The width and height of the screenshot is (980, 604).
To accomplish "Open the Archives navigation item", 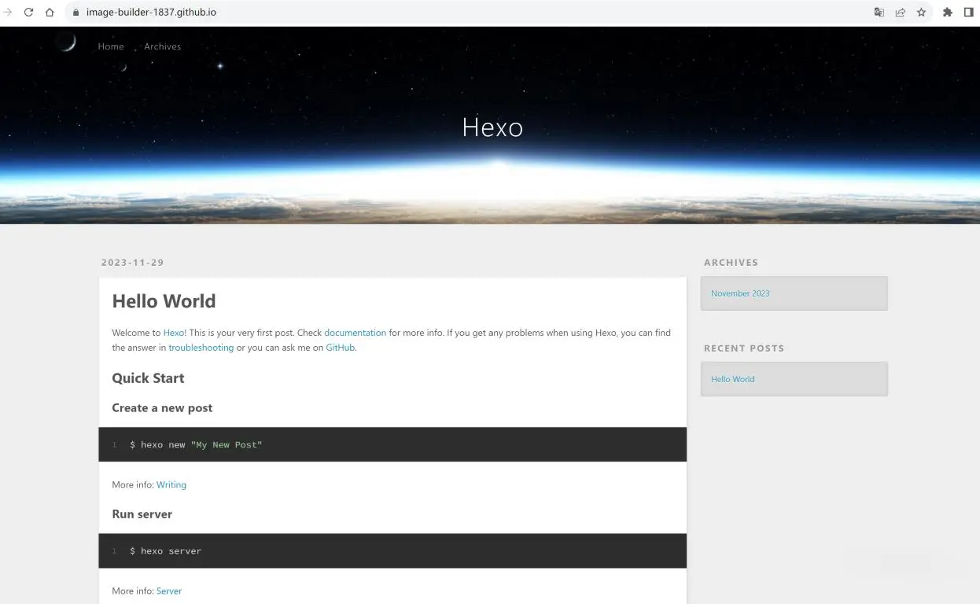I will (162, 46).
